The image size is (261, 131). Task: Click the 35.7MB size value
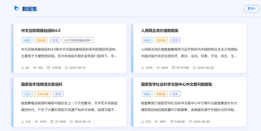pyautogui.click(x=60, y=122)
